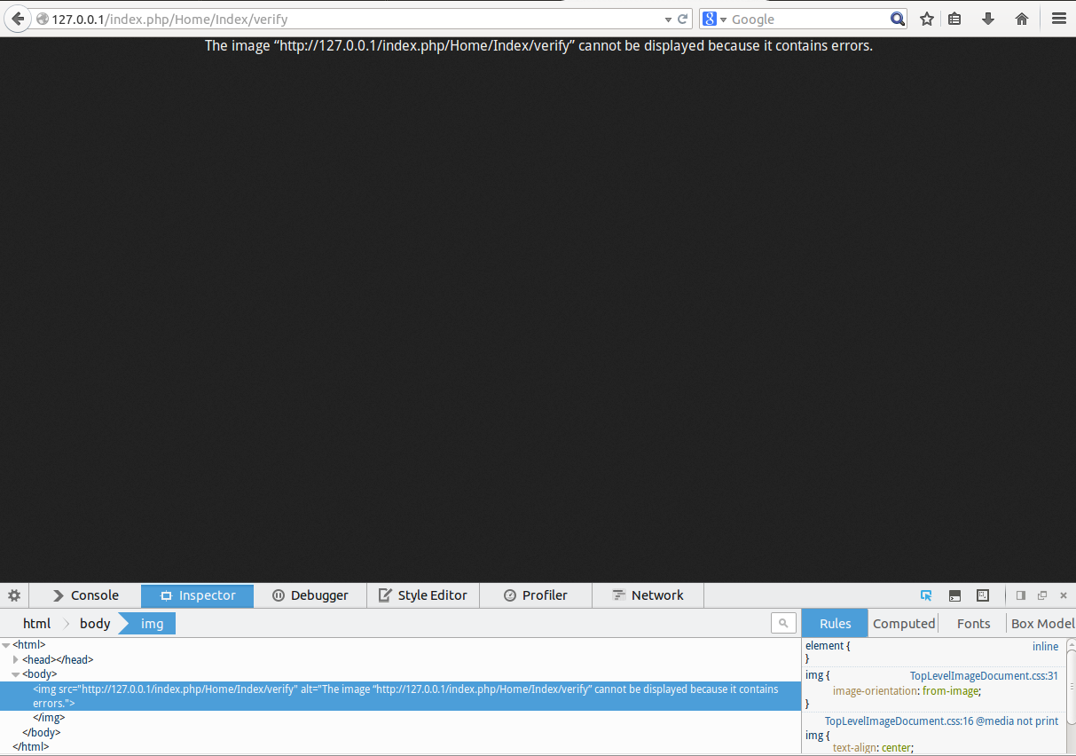Open the Firefox hamburger menu
The image size is (1076, 756).
[x=1058, y=19]
